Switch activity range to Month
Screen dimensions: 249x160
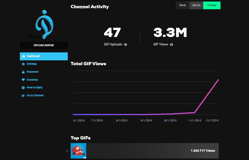pos(196,5)
